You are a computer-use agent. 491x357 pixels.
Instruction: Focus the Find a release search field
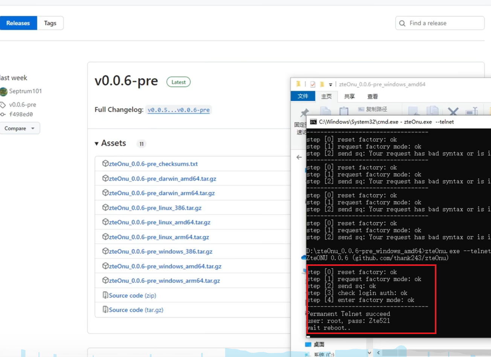pos(440,23)
